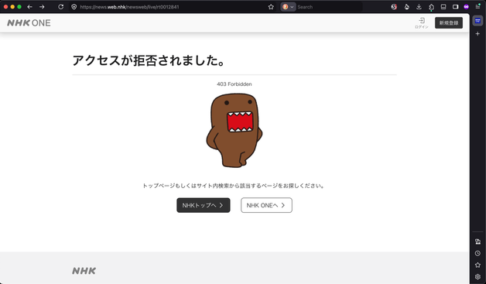Image resolution: width=486 pixels, height=284 pixels.
Task: Click the Domo-kun mascot image
Action: [x=234, y=130]
